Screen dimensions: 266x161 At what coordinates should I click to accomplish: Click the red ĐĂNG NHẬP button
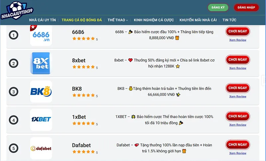pyautogui.click(x=246, y=7)
